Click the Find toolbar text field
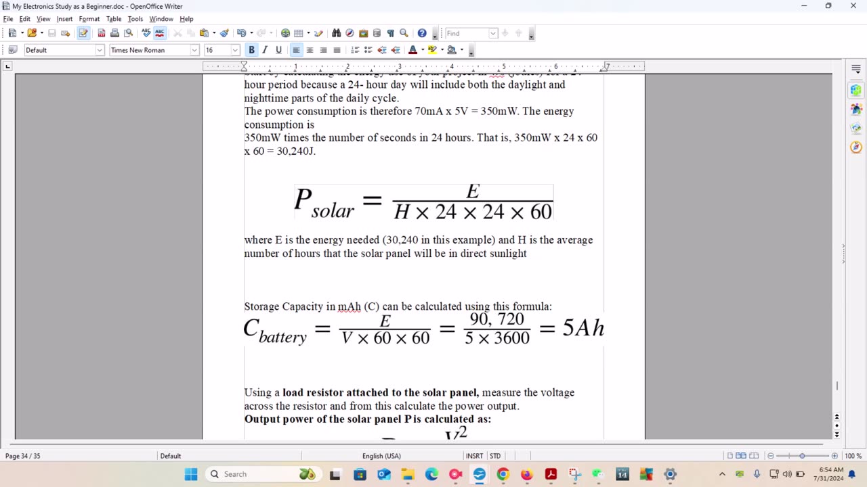This screenshot has height=487, width=867. (x=467, y=33)
